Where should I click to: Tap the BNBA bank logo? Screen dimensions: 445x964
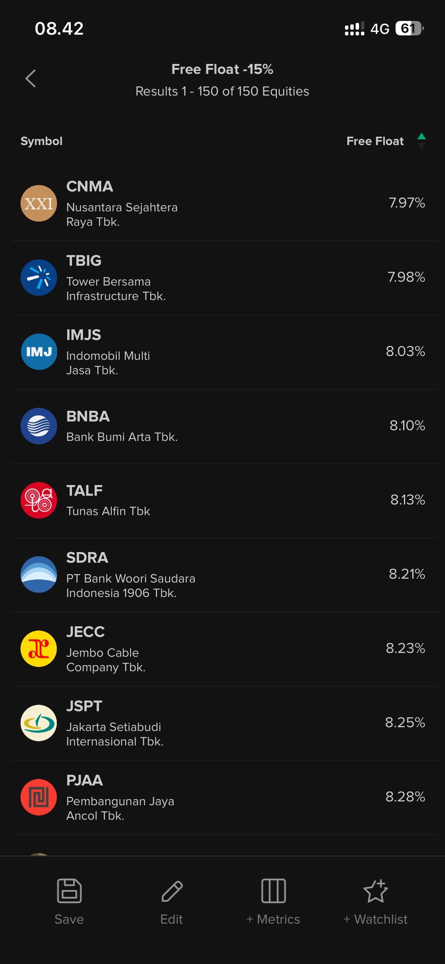click(x=39, y=426)
